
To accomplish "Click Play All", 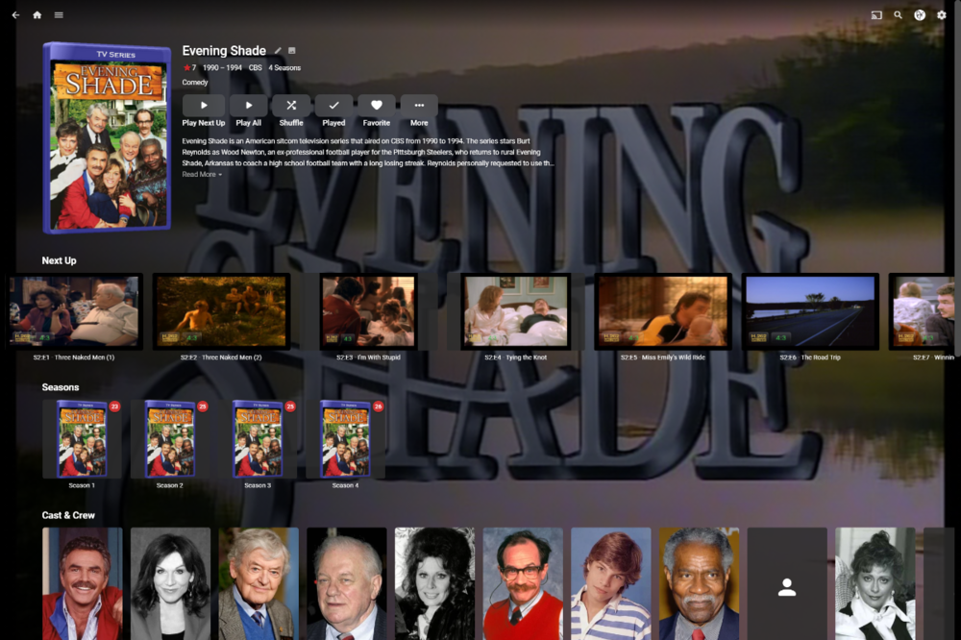I will (247, 106).
